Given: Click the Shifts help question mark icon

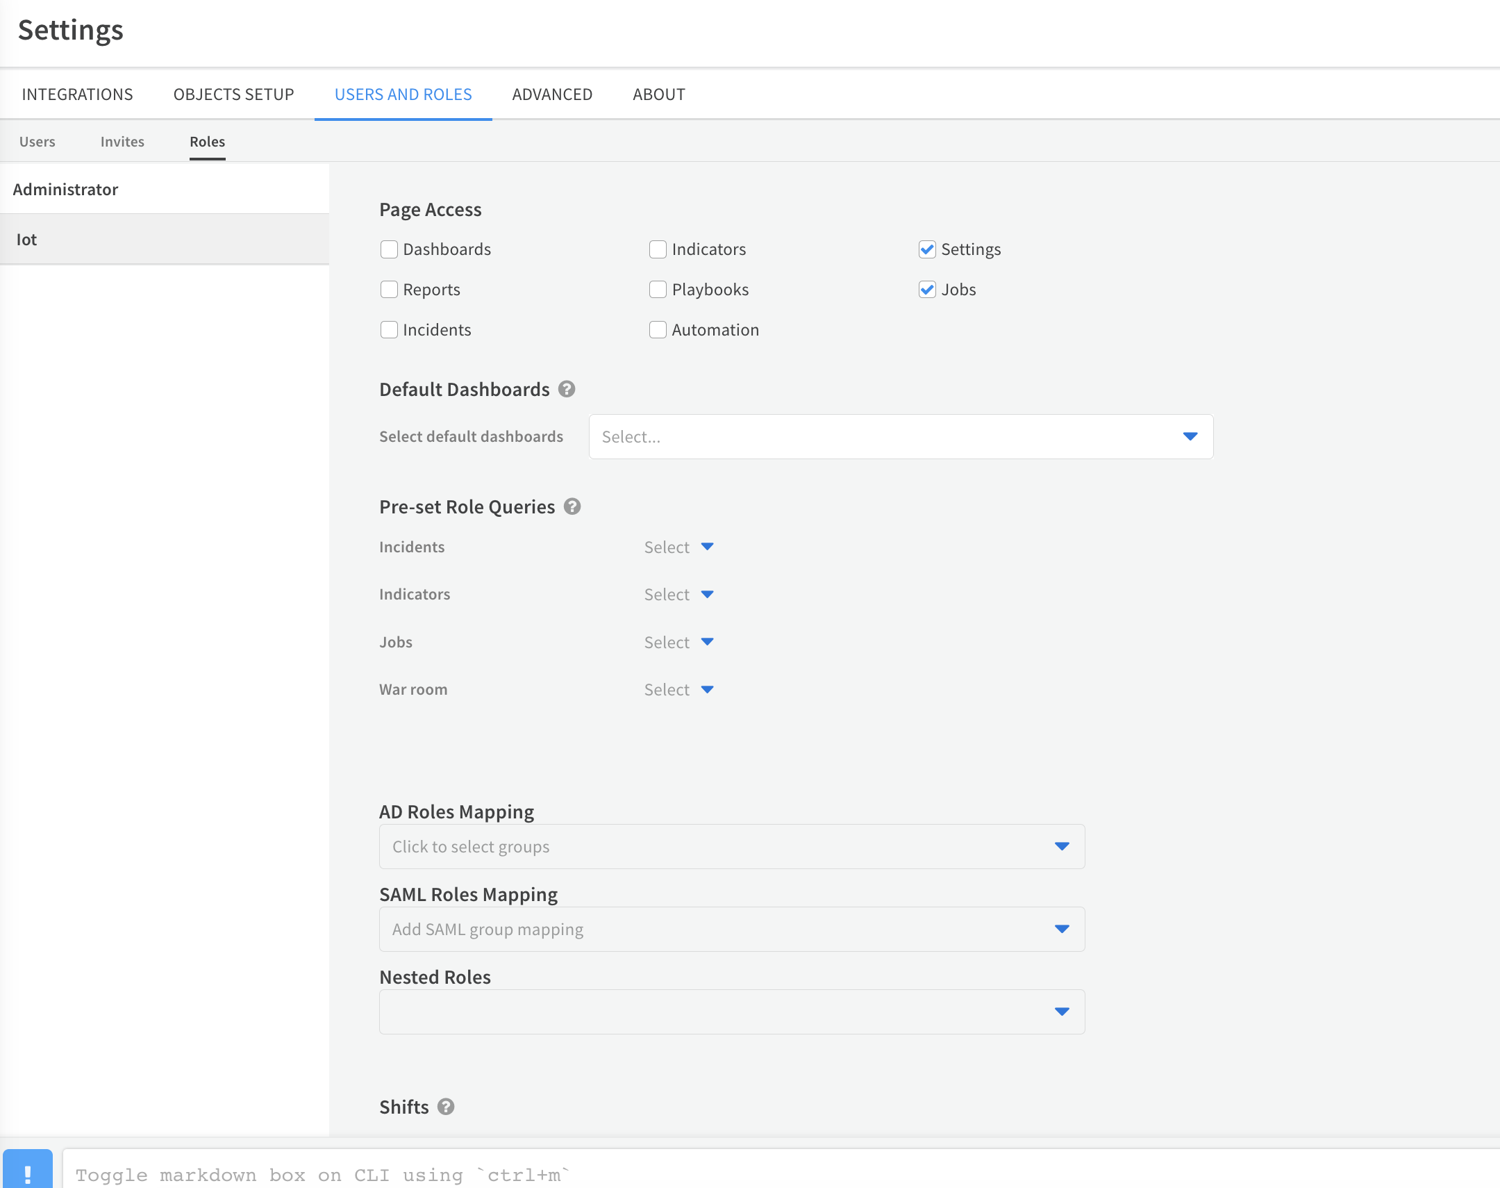Looking at the screenshot, I should click(446, 1106).
